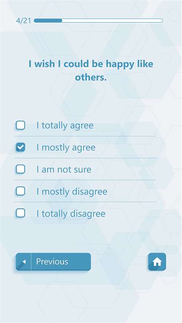Go to the home screen icon
Viewport: 182px width, 323px height.
[157, 262]
